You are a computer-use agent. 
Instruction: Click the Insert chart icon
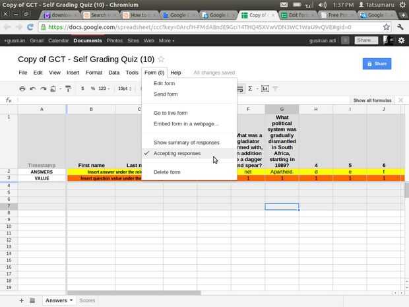tap(265, 88)
